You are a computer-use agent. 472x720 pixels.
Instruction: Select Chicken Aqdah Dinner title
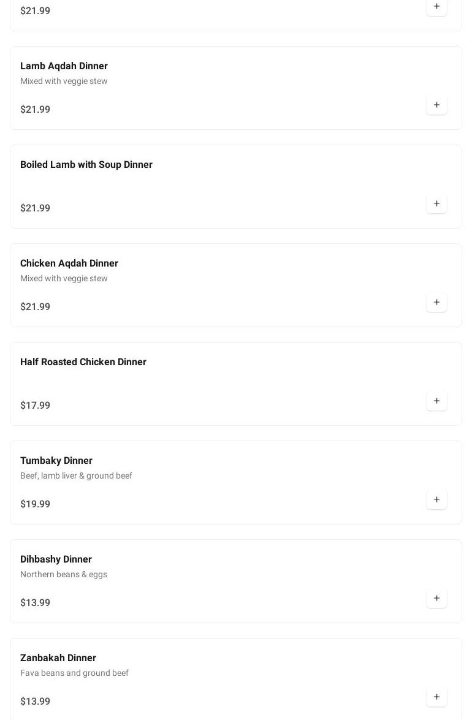pyautogui.click(x=69, y=263)
